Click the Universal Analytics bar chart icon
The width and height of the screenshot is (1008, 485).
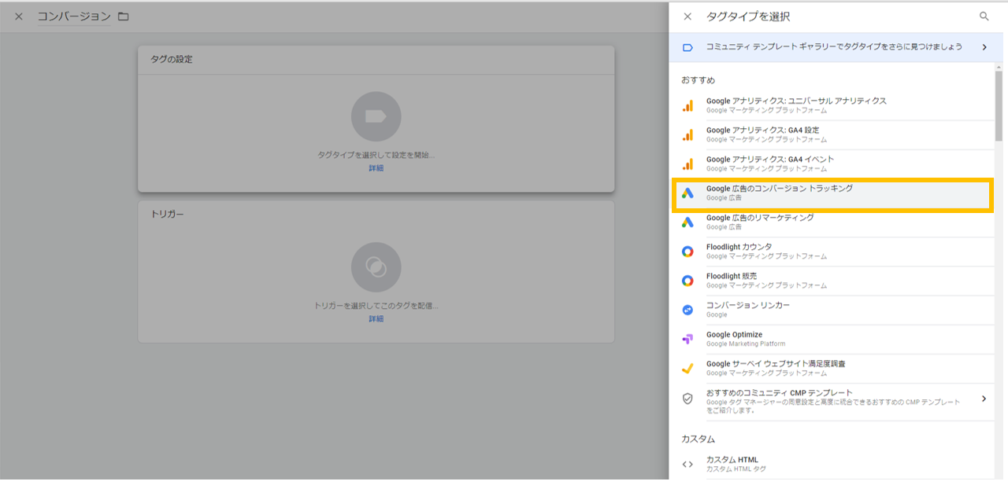pyautogui.click(x=687, y=106)
